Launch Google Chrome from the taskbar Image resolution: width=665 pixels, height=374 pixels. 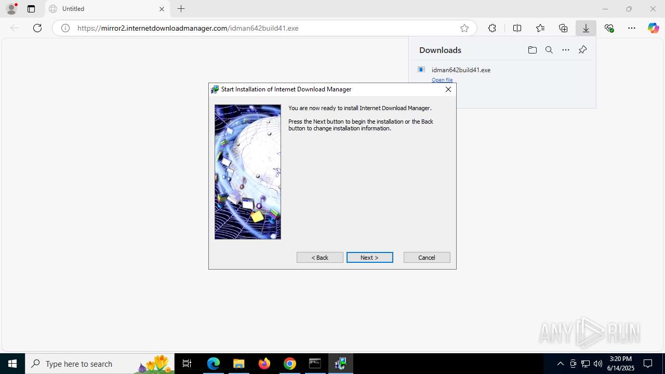click(x=290, y=364)
